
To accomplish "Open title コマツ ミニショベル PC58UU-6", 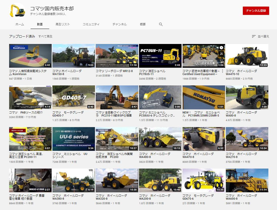I will [x=157, y=114].
